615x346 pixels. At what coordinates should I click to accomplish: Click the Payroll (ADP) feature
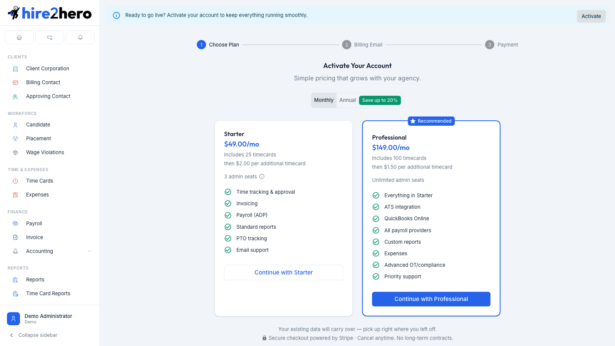point(252,215)
